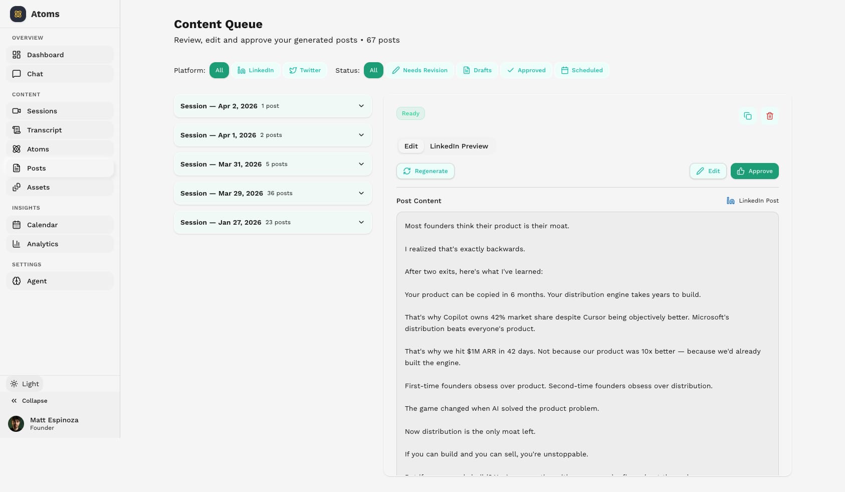Enable the Approved status filter
Image resolution: width=845 pixels, height=492 pixels.
(526, 70)
